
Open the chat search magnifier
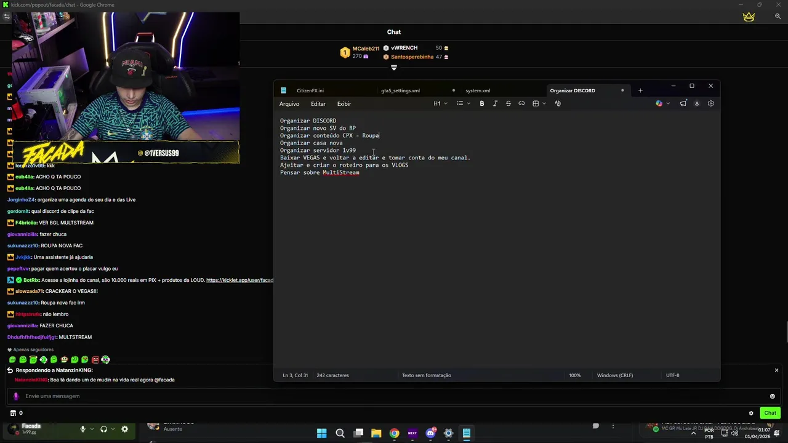click(x=778, y=17)
